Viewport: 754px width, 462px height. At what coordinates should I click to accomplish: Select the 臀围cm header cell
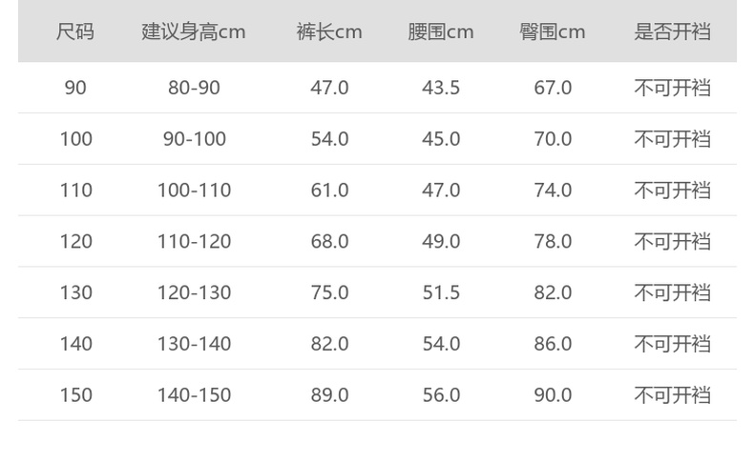553,31
